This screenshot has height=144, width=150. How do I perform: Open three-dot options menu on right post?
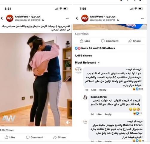[143, 18]
